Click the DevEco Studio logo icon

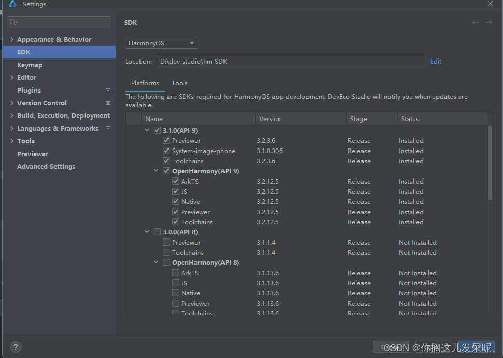13,4
